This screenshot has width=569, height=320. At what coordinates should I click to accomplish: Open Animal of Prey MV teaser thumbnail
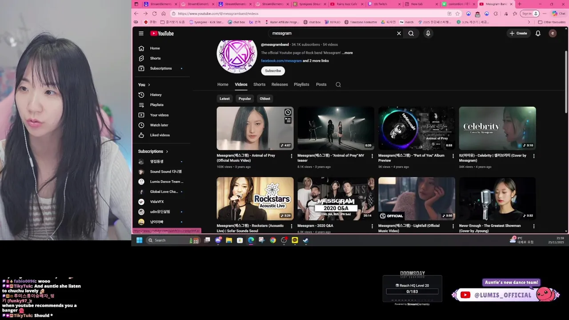(336, 128)
